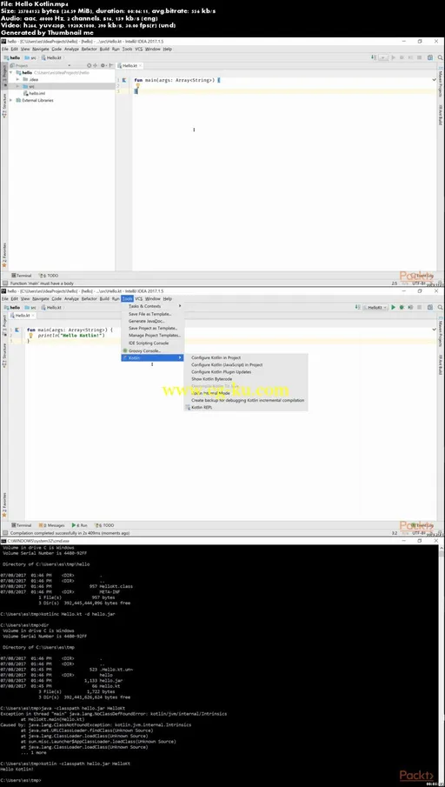The image size is (445, 787).
Task: Click Kotlin run gutter icon beside empty main function
Action: point(123,80)
